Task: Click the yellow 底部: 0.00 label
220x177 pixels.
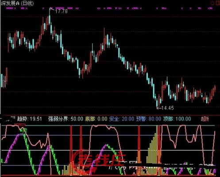Action: pos(96,119)
